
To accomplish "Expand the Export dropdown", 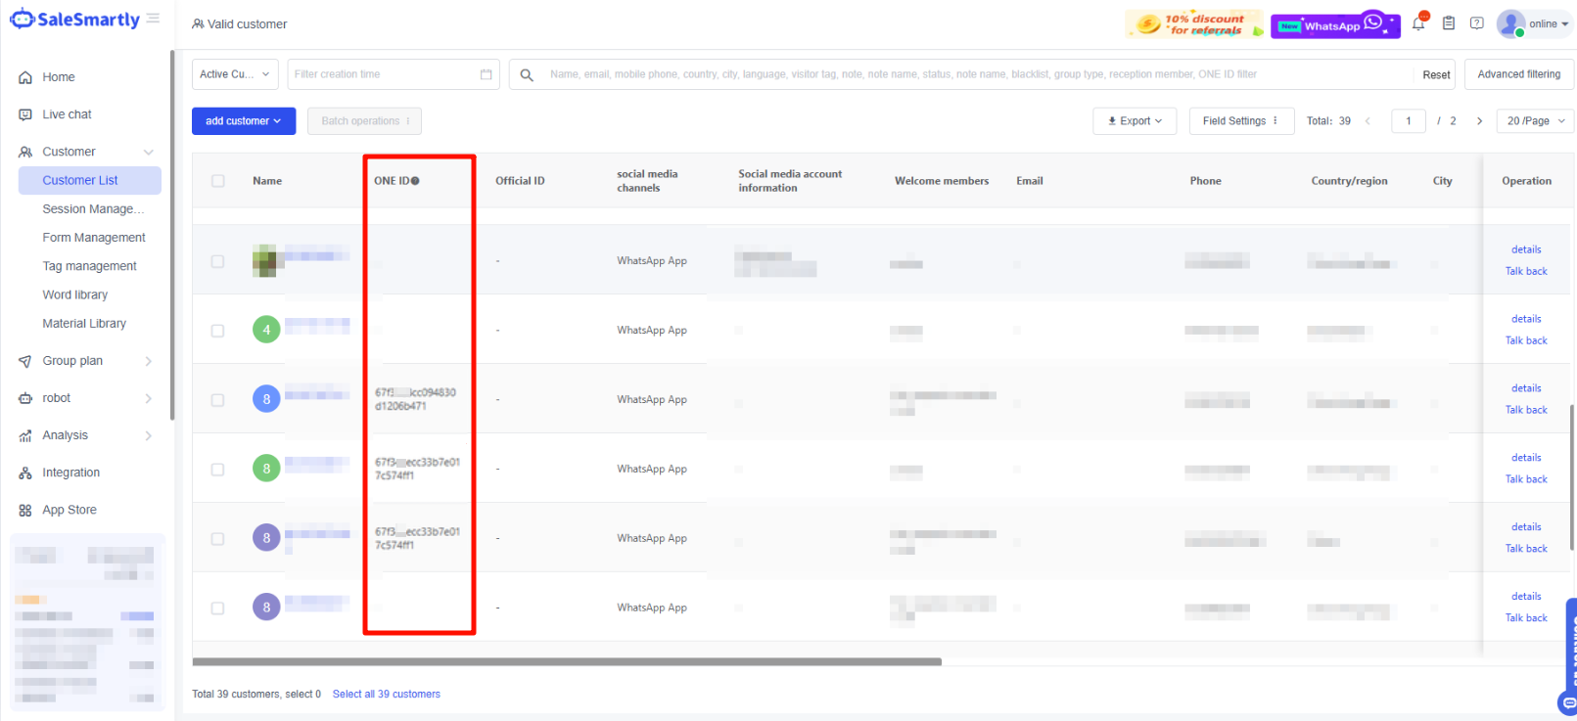I will [1135, 121].
